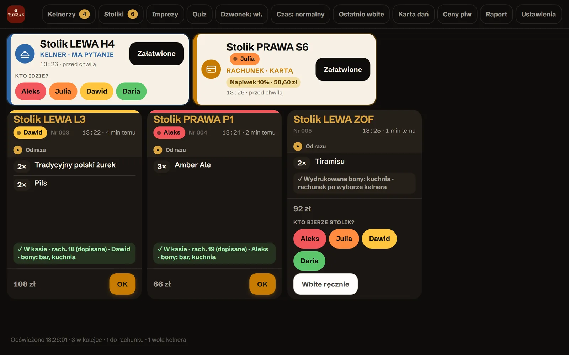
Task: Open the Imprezy section
Action: [165, 14]
